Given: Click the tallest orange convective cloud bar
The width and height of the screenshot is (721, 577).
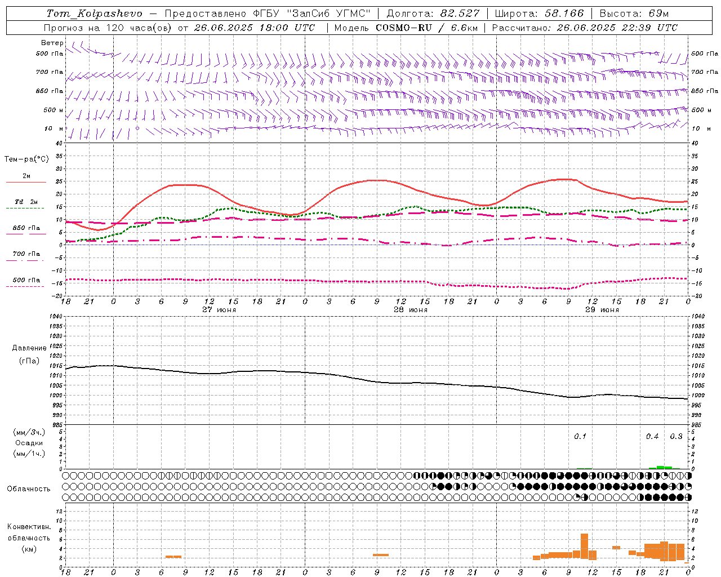Looking at the screenshot, I should click(x=584, y=546).
